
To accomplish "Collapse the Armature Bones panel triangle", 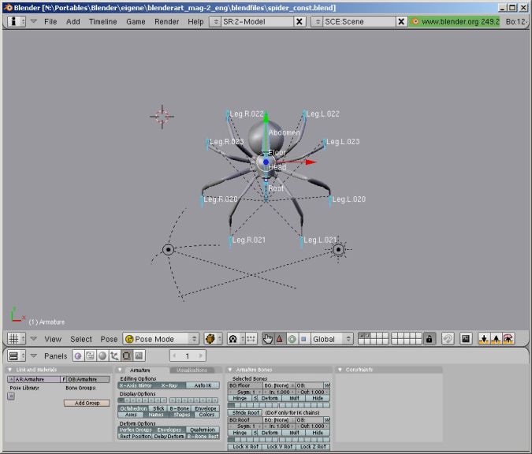I will 230,370.
